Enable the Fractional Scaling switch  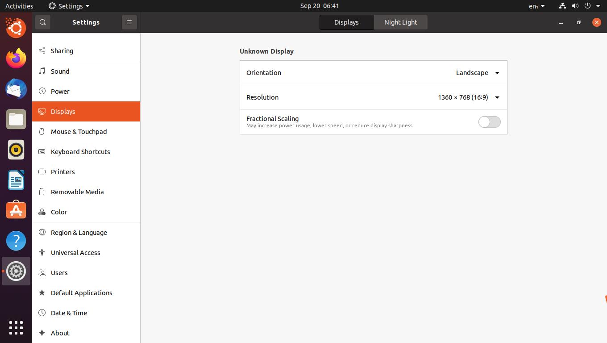pos(490,122)
